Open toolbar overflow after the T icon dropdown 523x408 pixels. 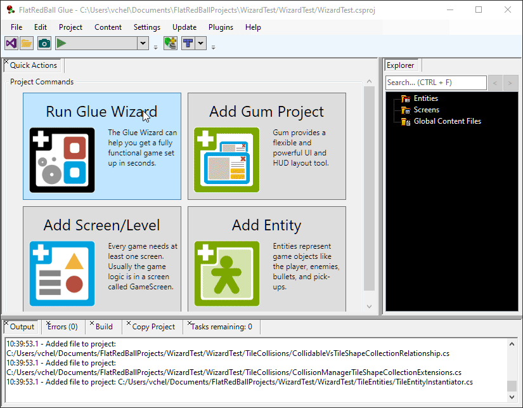pos(214,48)
